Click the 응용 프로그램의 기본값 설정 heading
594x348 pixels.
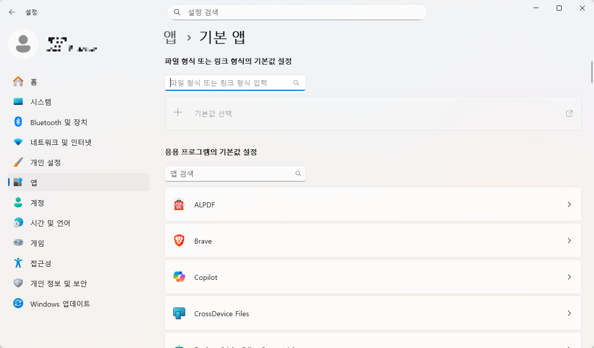click(x=211, y=152)
